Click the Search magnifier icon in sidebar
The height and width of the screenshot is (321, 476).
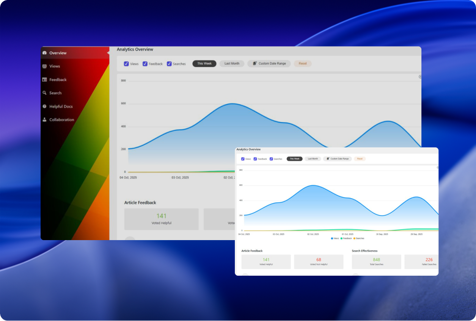click(x=44, y=93)
